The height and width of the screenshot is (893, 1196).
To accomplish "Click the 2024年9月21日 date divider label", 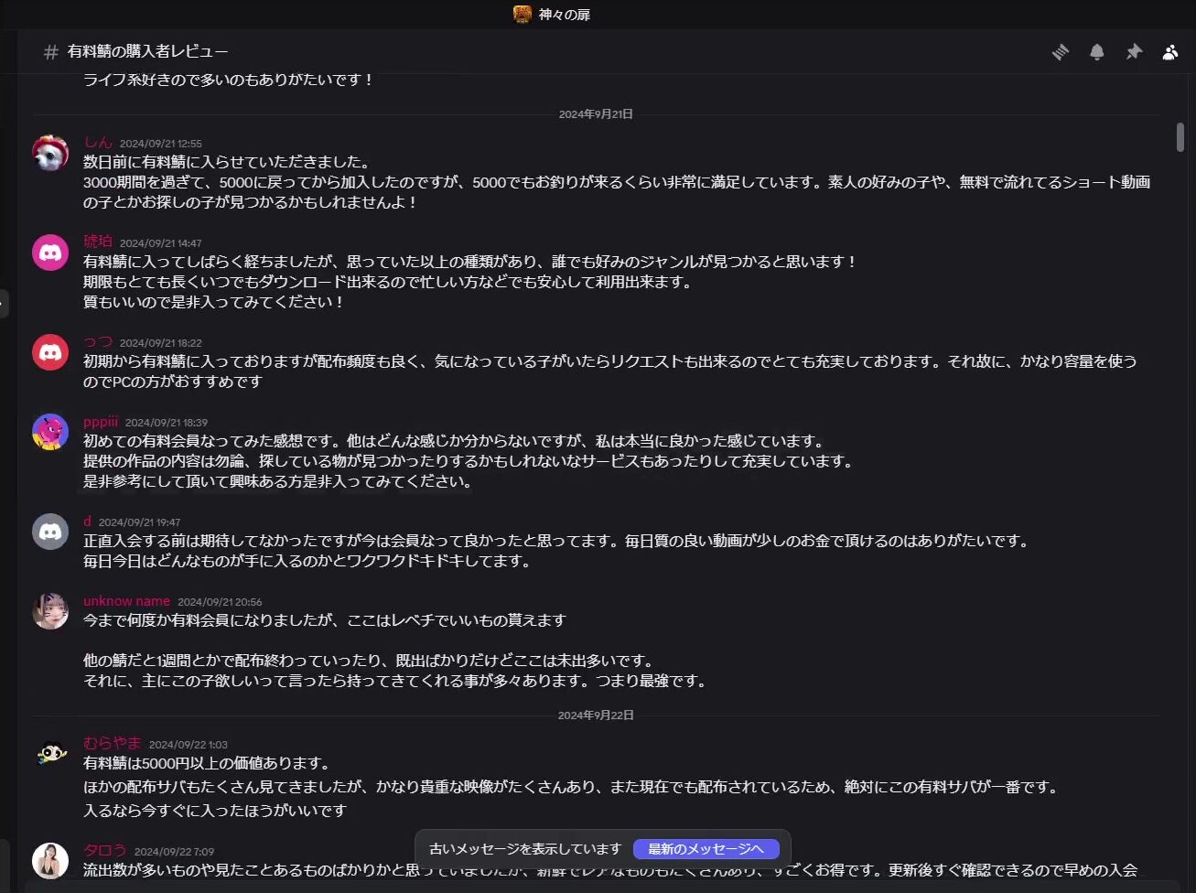I will point(596,114).
